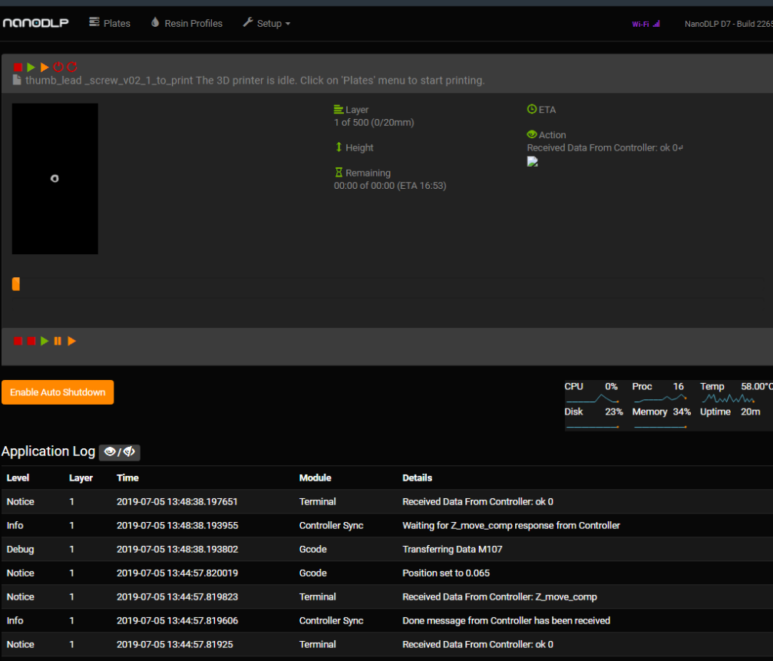
Task: Click the NanoDLP D7 build version text
Action: point(728,24)
